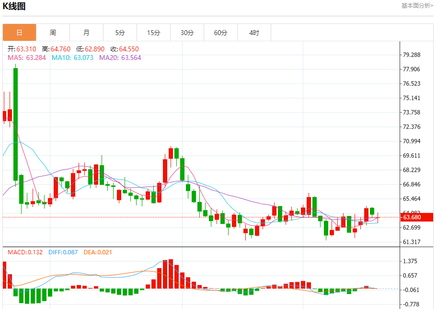Viewport: 437px width, 309px height.
Task: Click the 69.611 price axis label
Action: pos(412,155)
